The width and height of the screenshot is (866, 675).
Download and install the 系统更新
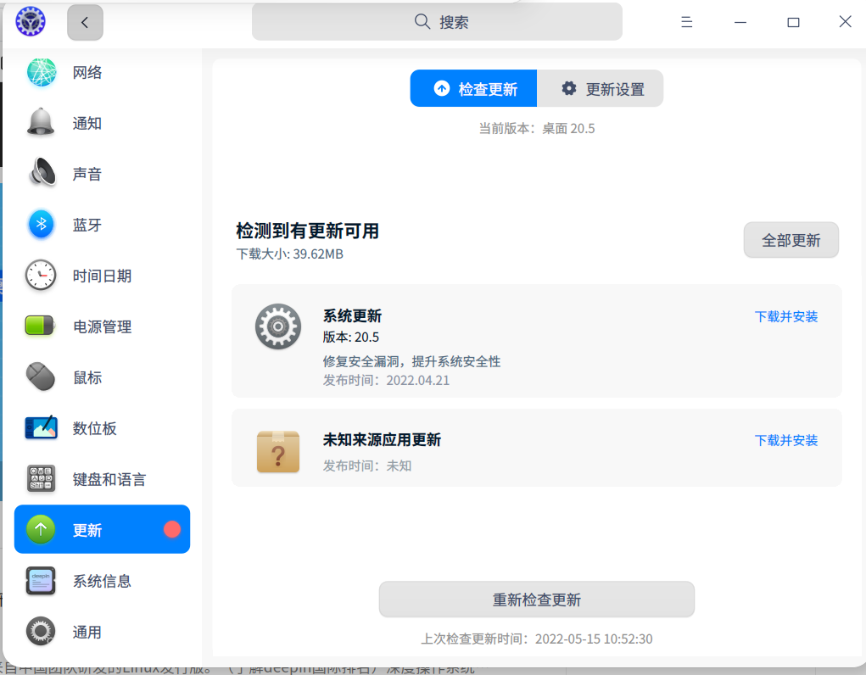785,316
